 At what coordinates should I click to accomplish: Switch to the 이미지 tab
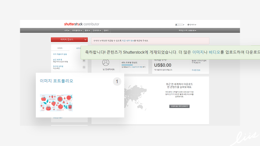[x=60, y=48]
